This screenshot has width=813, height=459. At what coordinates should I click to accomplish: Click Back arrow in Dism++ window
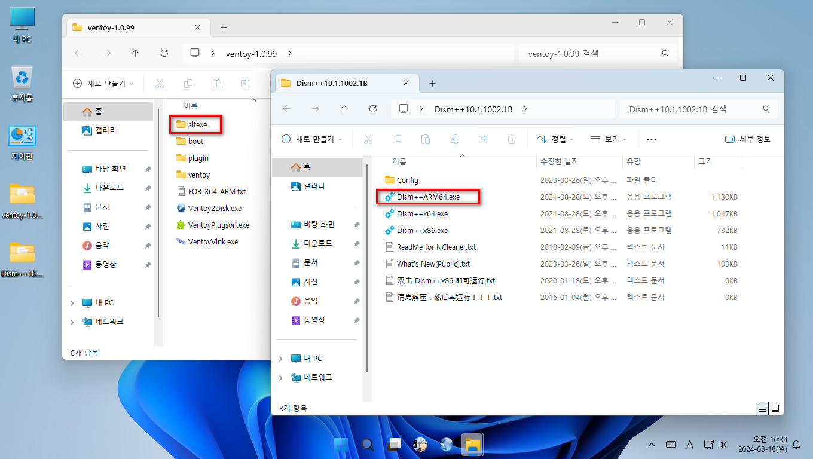point(287,109)
